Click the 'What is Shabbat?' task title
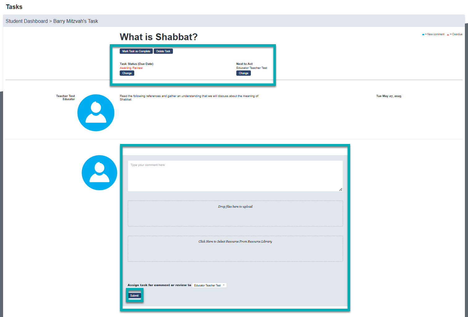This screenshot has width=468, height=317. click(158, 37)
